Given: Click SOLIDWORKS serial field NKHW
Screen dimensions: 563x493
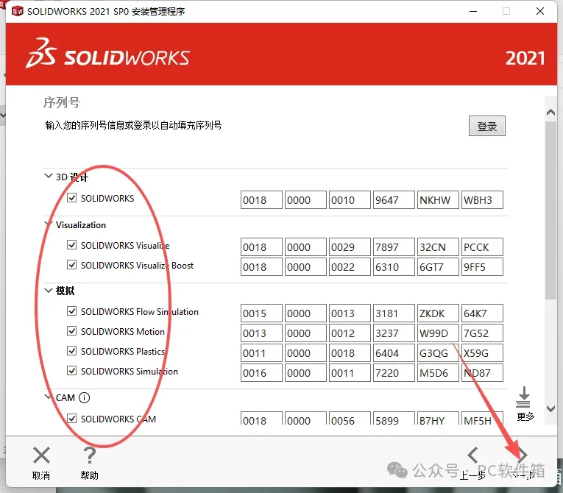Looking at the screenshot, I should pos(438,199).
